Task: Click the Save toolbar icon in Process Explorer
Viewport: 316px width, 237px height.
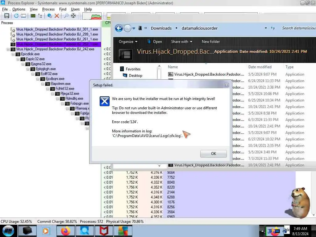Action: [7, 16]
